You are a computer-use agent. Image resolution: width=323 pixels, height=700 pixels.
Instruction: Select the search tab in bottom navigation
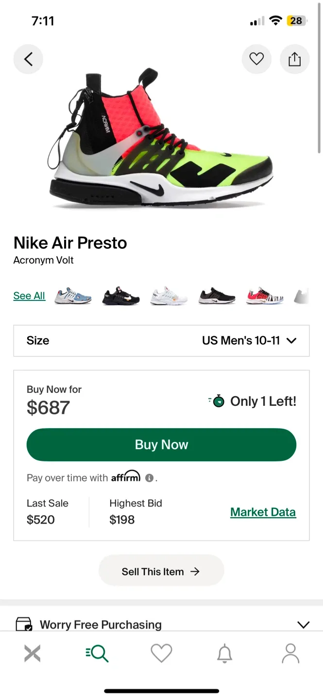click(97, 653)
